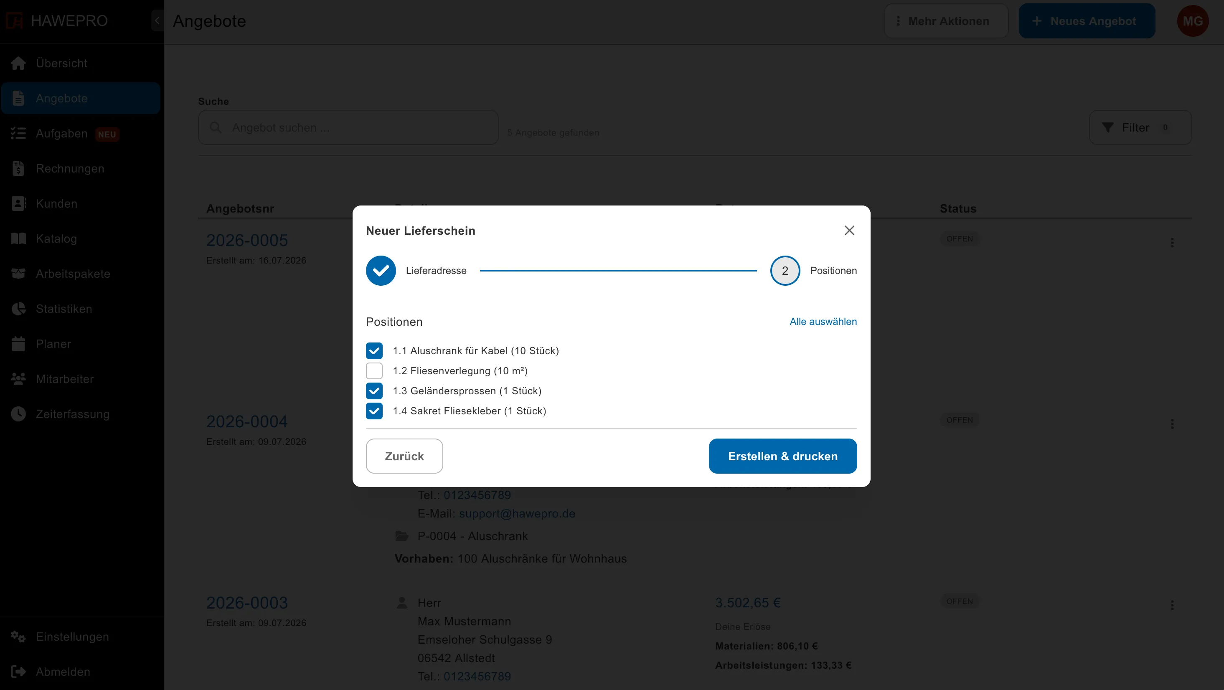
Task: Click the Zeiterfassung clock icon
Action: (18, 414)
